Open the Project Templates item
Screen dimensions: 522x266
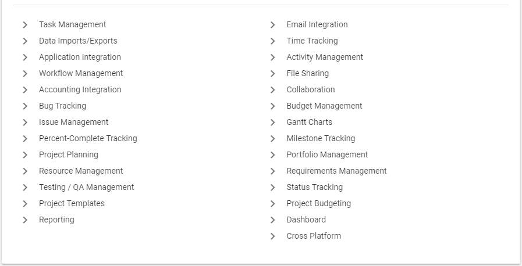tap(72, 204)
